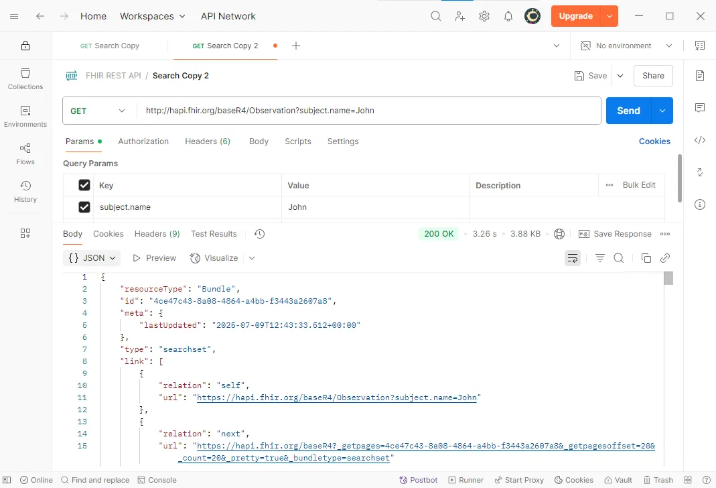Uncheck the subject.name parameter checkbox

(x=84, y=207)
